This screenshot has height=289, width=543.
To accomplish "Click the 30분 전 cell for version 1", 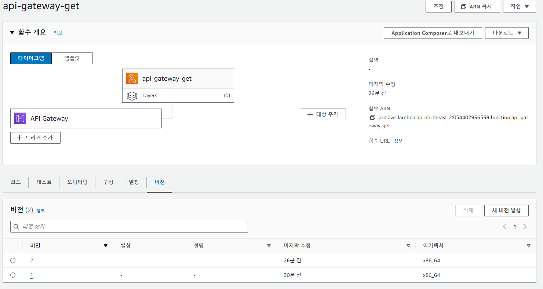I will [293, 275].
